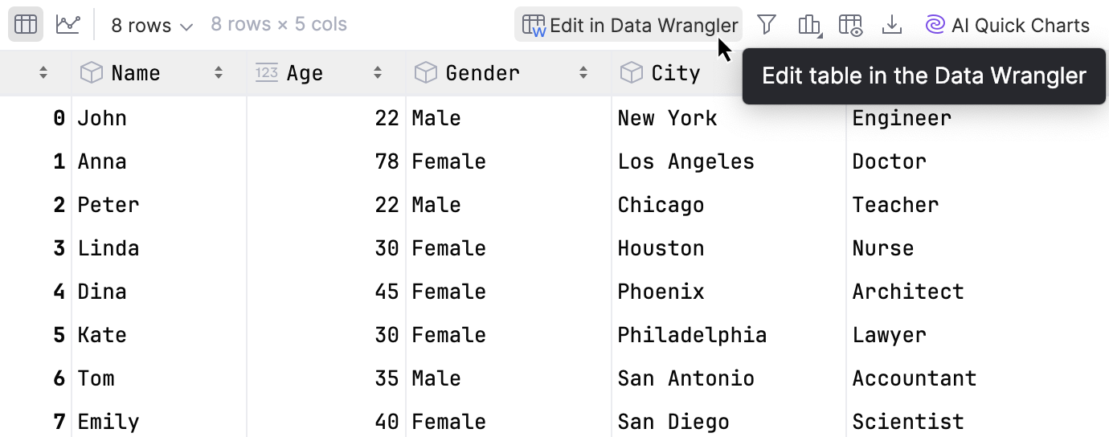This screenshot has height=437, width=1109.
Task: Sort table by the Age column arrows
Action: (x=378, y=73)
